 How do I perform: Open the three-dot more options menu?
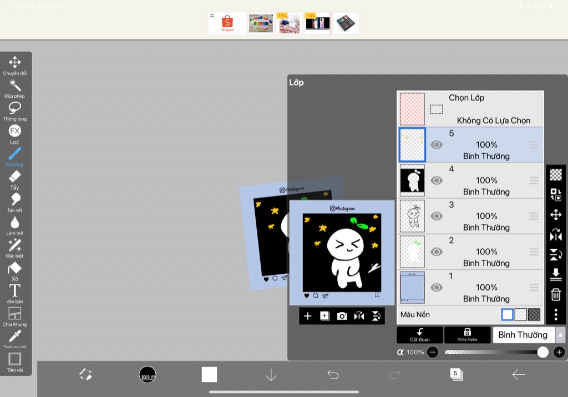(x=556, y=314)
